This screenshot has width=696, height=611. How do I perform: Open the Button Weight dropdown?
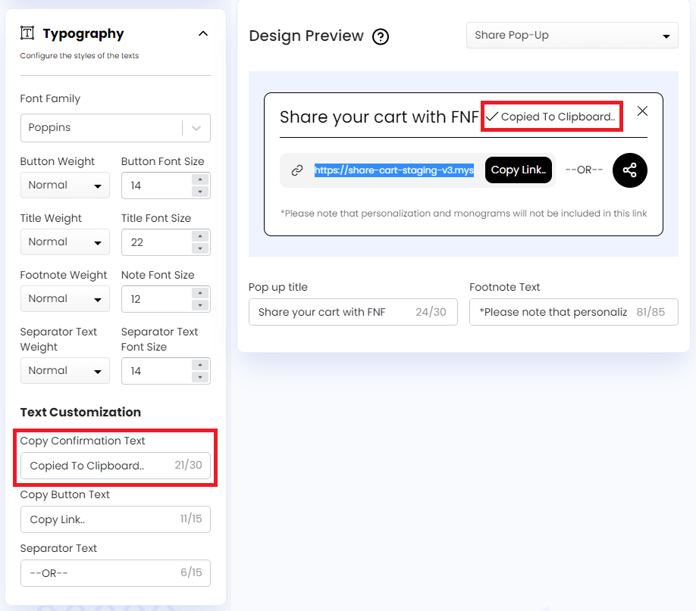point(64,185)
